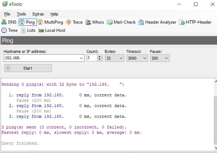Open the Tools menu
The image size is (217, 153).
pyautogui.click(x=21, y=14)
